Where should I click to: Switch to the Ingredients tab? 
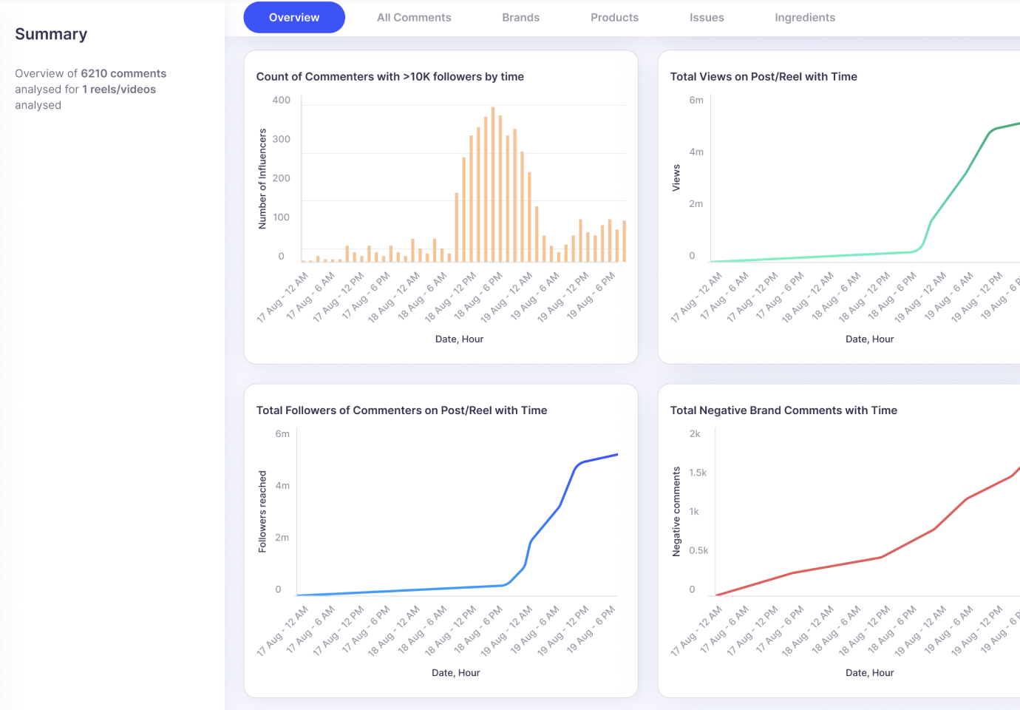(x=805, y=18)
